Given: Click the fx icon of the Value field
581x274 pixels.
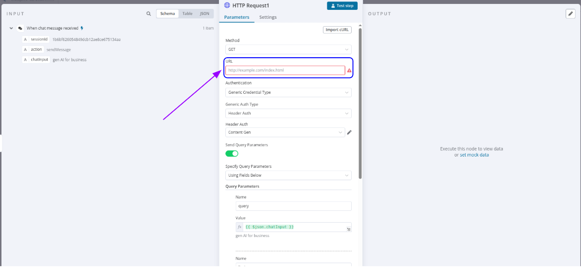Looking at the screenshot, I should pos(239,227).
